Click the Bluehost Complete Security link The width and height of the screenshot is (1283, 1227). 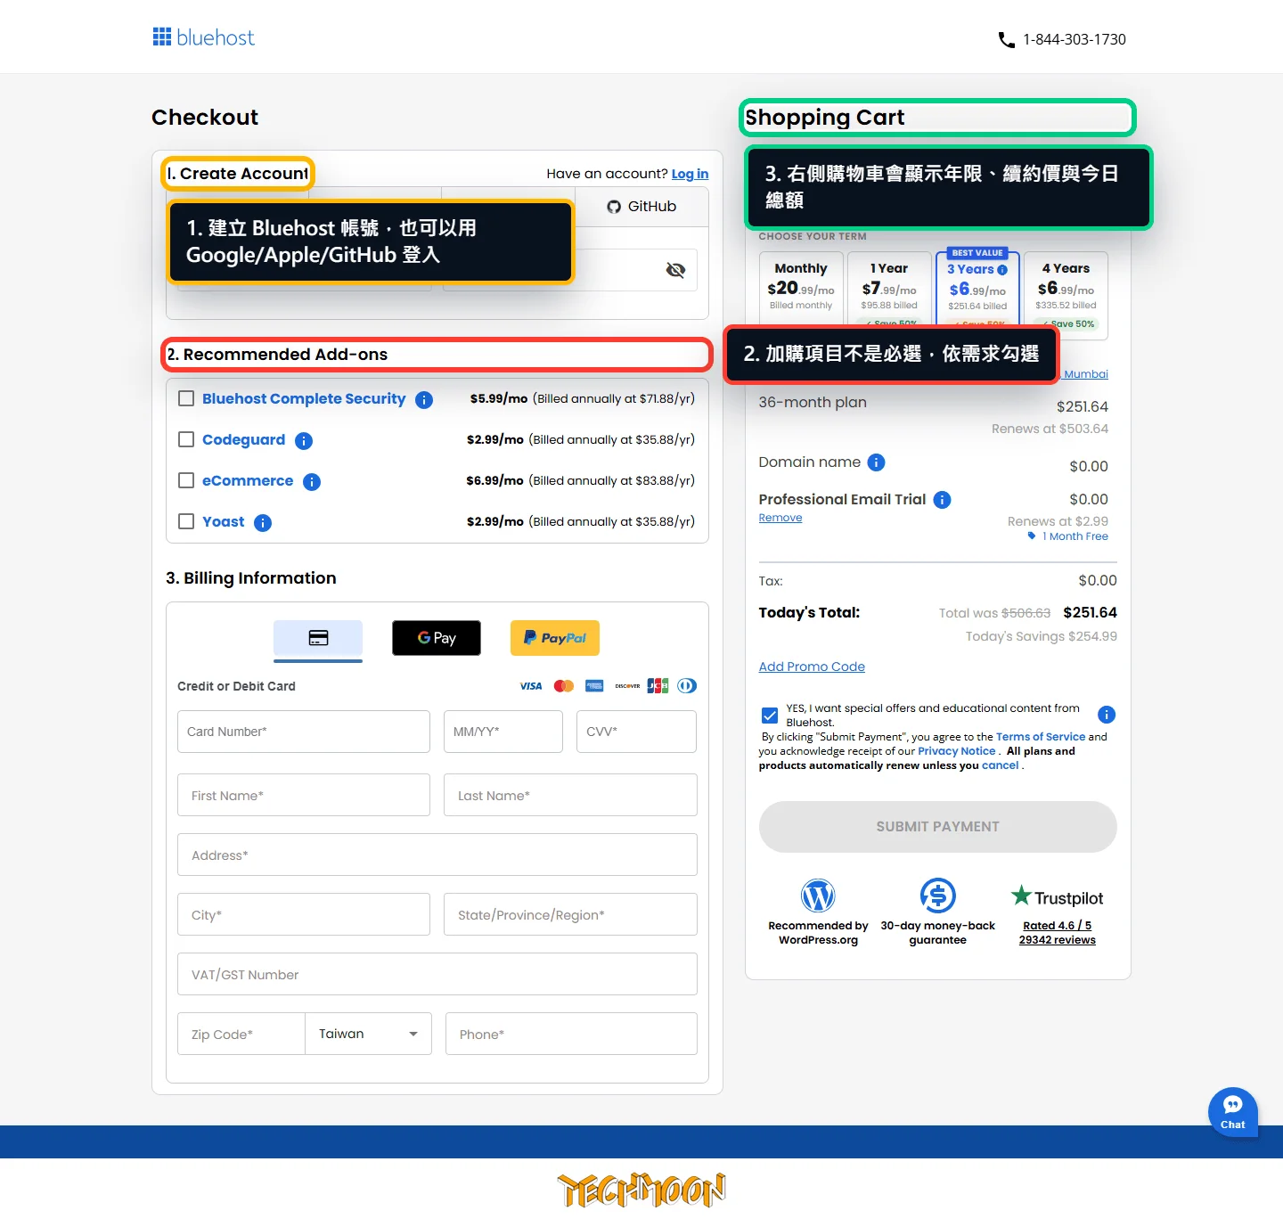304,398
